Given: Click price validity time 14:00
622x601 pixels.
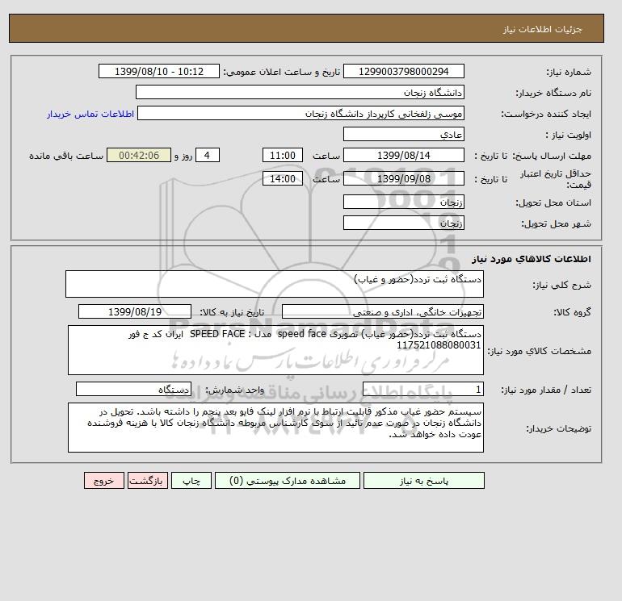Looking at the screenshot, I should click(283, 178).
